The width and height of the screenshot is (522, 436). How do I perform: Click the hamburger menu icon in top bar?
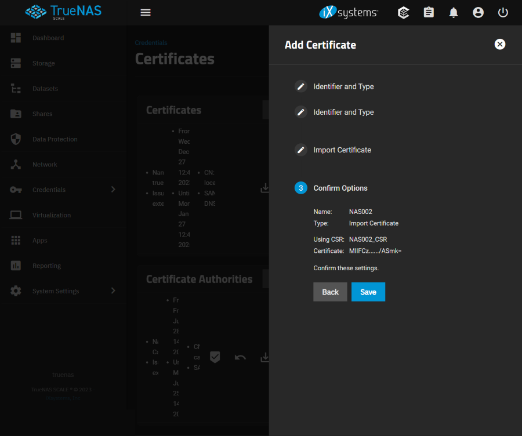click(146, 12)
